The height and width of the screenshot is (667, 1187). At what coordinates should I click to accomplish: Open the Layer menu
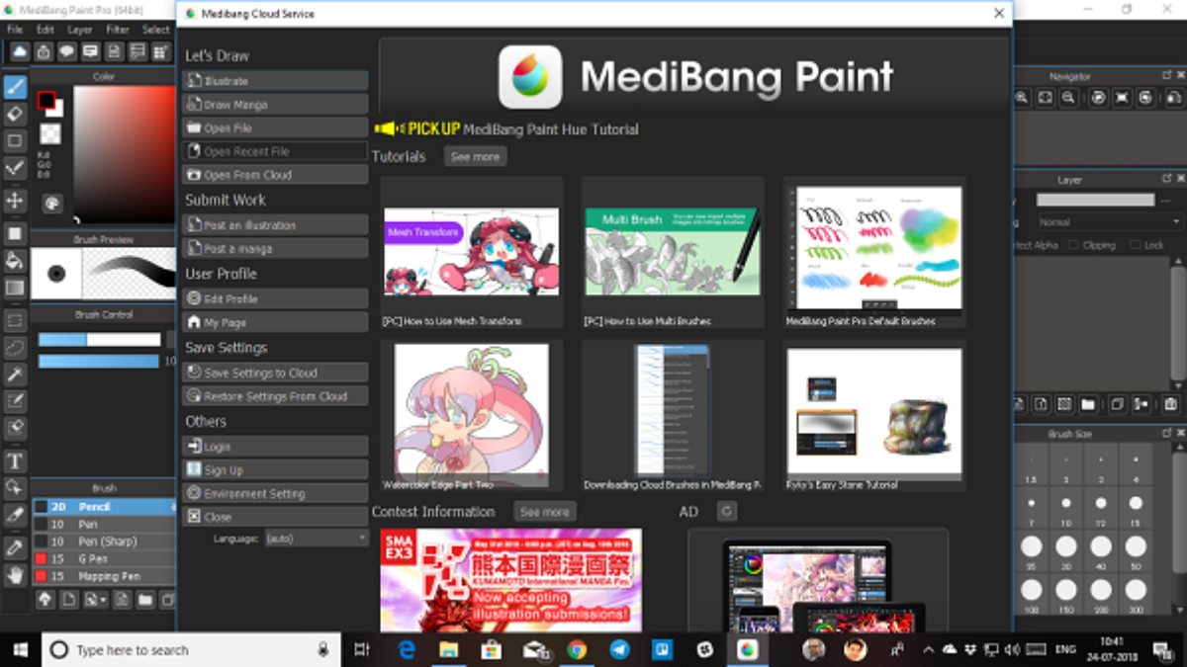coord(80,30)
